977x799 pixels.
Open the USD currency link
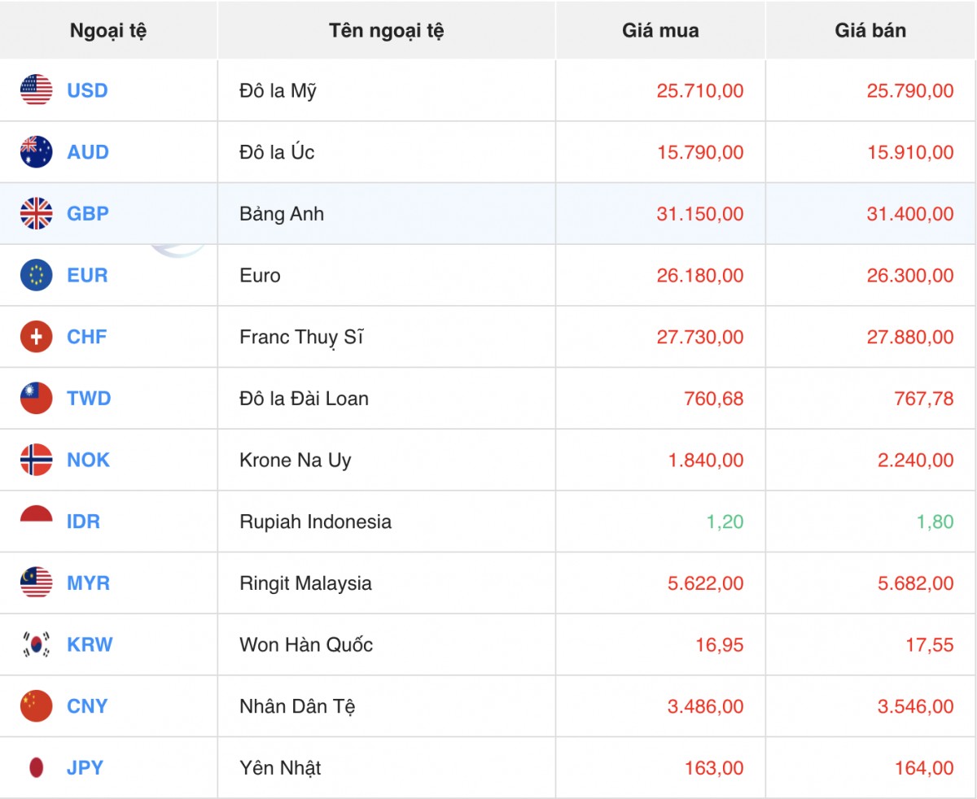click(x=87, y=90)
